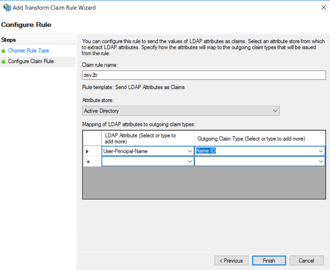The image size is (330, 270).
Task: Click the wizard icon in the title bar
Action: coord(7,7)
